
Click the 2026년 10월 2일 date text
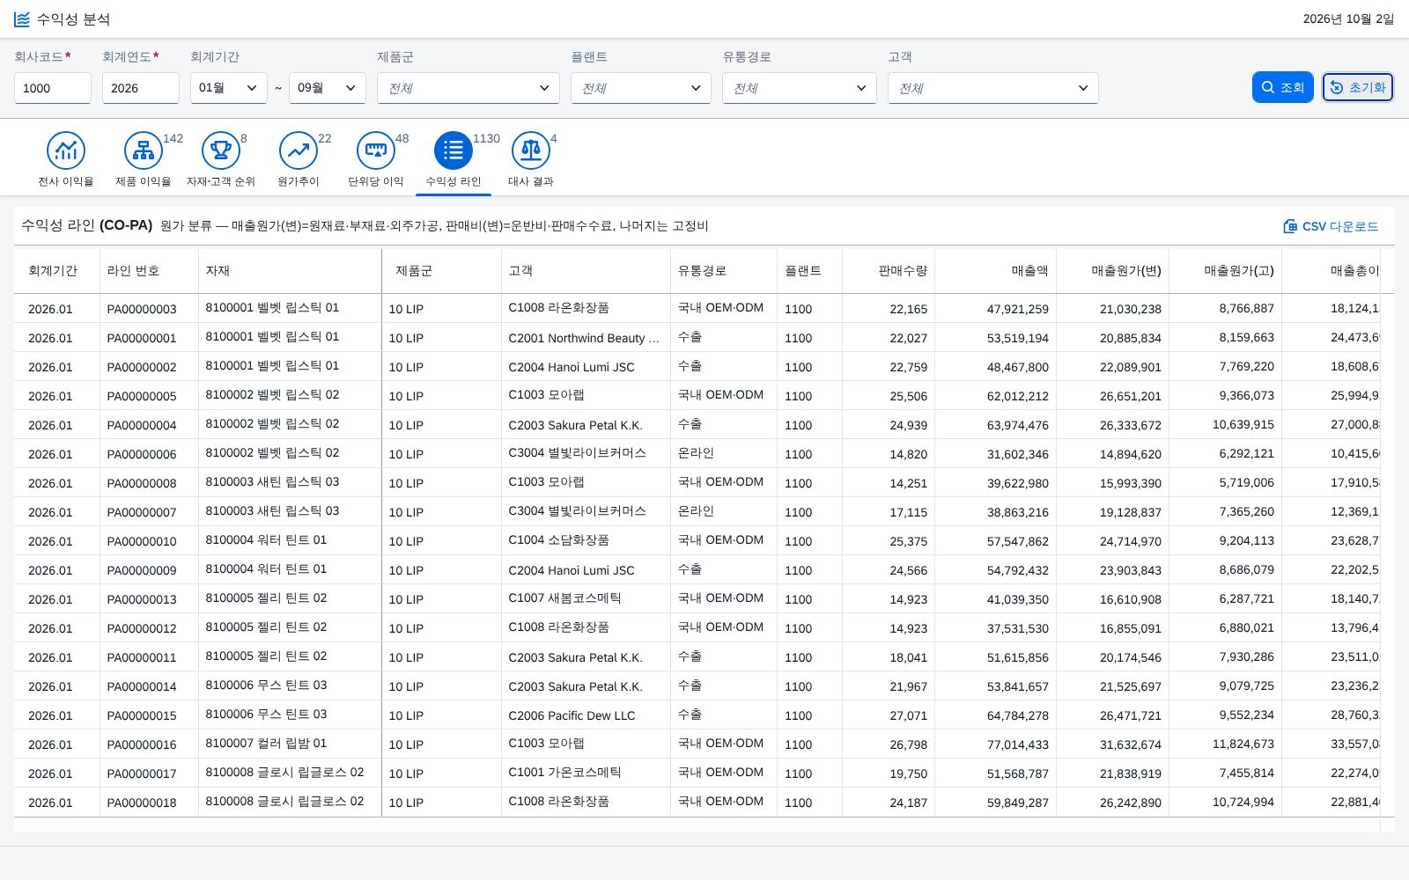tap(1348, 19)
